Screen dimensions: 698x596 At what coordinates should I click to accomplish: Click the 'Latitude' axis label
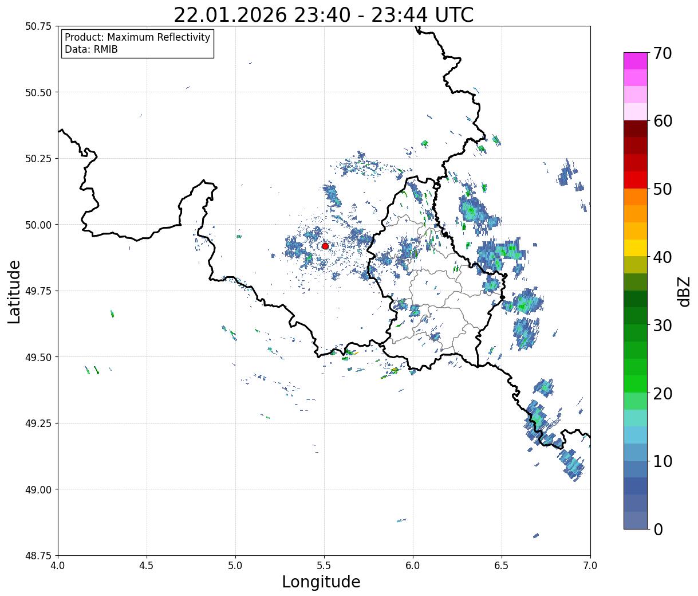[14, 292]
